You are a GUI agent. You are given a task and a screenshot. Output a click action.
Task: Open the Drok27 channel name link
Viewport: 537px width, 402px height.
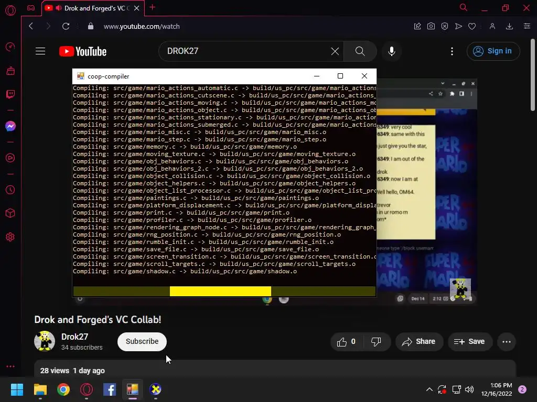pos(74,337)
